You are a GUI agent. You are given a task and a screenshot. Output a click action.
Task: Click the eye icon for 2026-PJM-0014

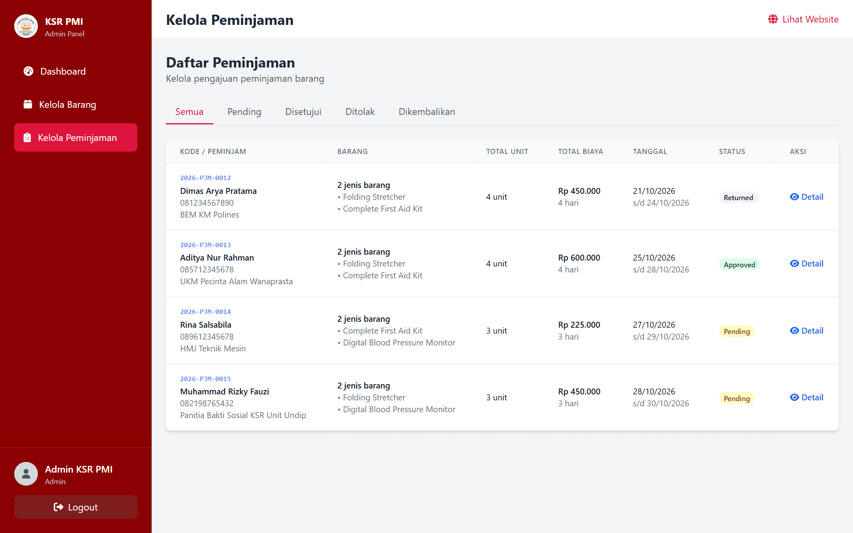[794, 330]
